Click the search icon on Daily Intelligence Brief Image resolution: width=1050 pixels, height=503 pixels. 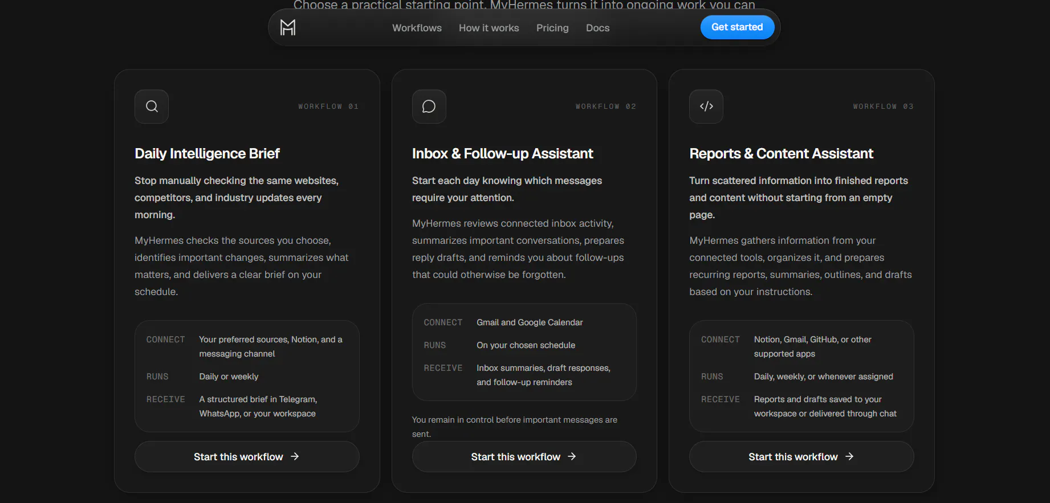[152, 107]
